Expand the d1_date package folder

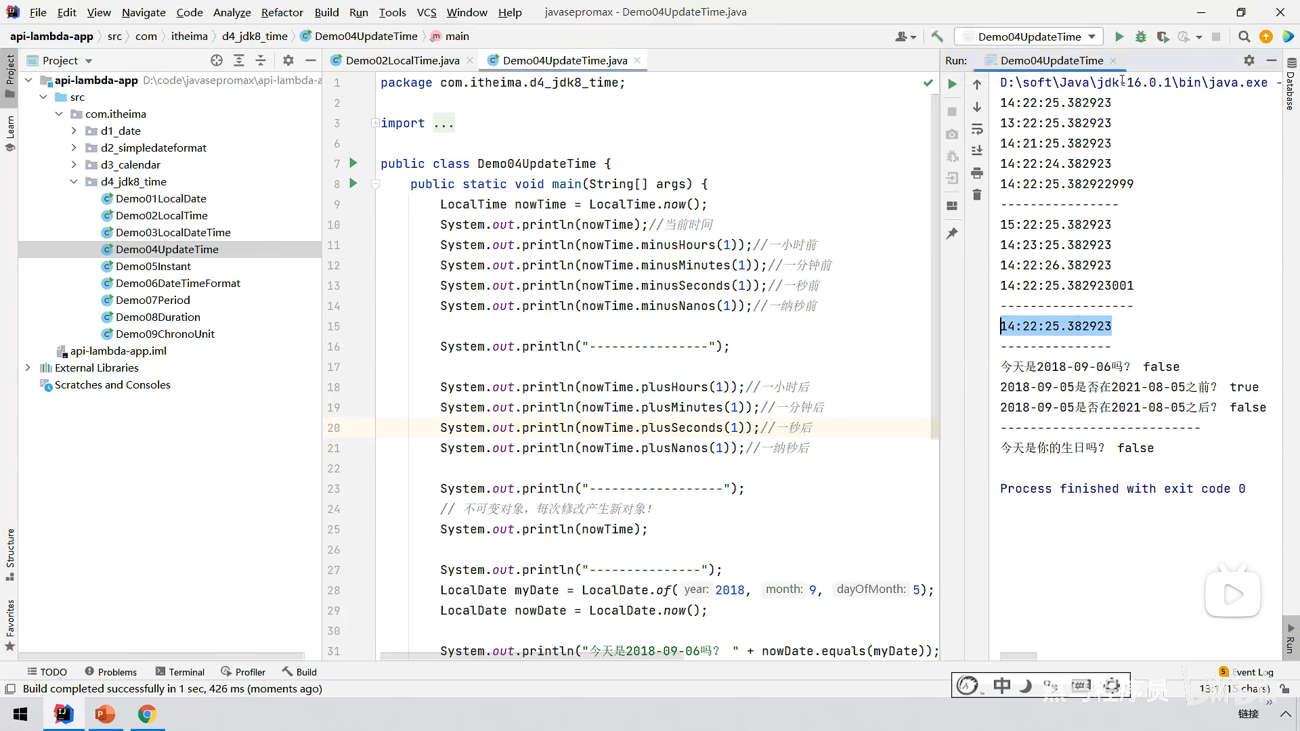point(74,131)
